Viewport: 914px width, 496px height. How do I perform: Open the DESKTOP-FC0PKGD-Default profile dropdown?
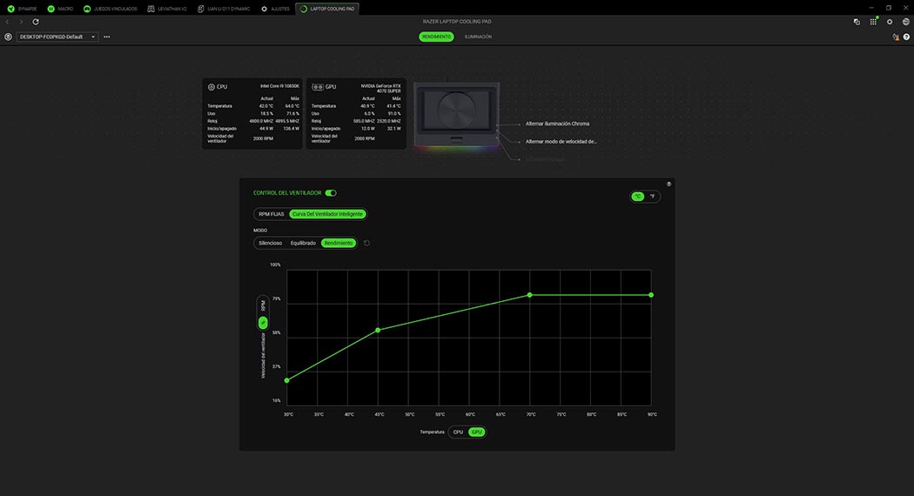coord(57,37)
